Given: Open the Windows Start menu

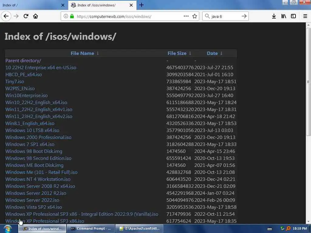Looking at the screenshot, I should click(x=8, y=229).
